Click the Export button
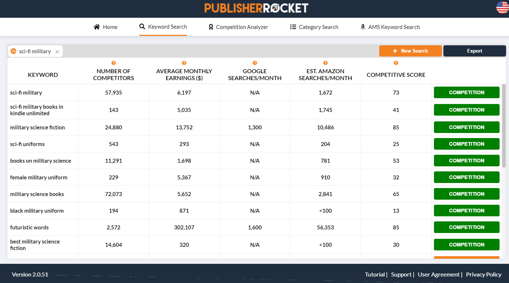509x283 pixels. pos(475,51)
